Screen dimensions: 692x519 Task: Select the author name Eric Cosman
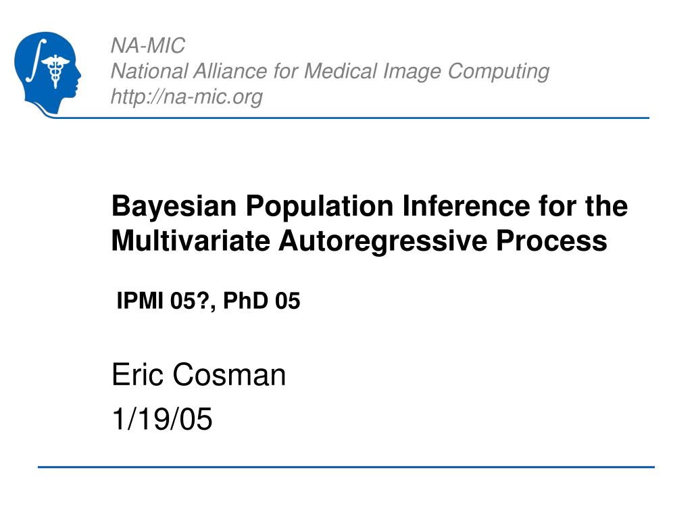click(199, 374)
